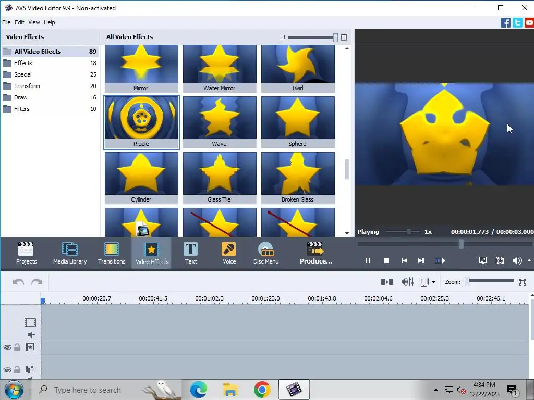Open the Media Library
Viewport: 534px width, 400px height.
pyautogui.click(x=70, y=253)
